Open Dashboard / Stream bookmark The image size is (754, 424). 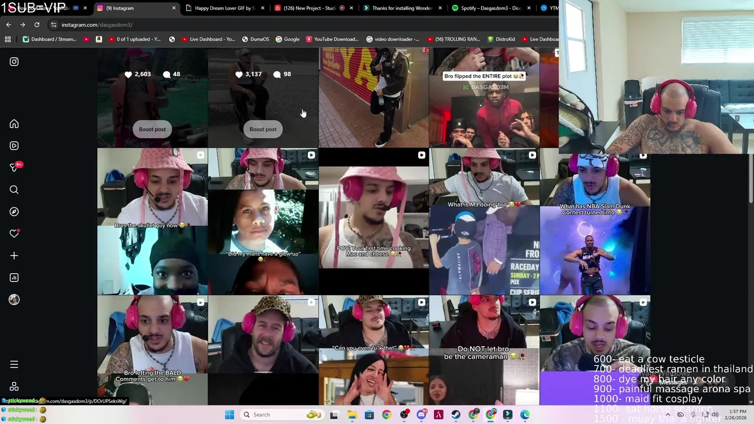click(49, 39)
